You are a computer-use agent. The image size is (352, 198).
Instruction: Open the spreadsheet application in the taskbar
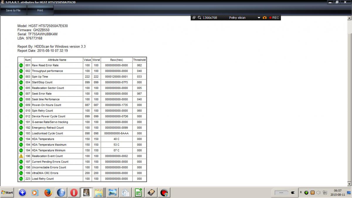[138, 192]
